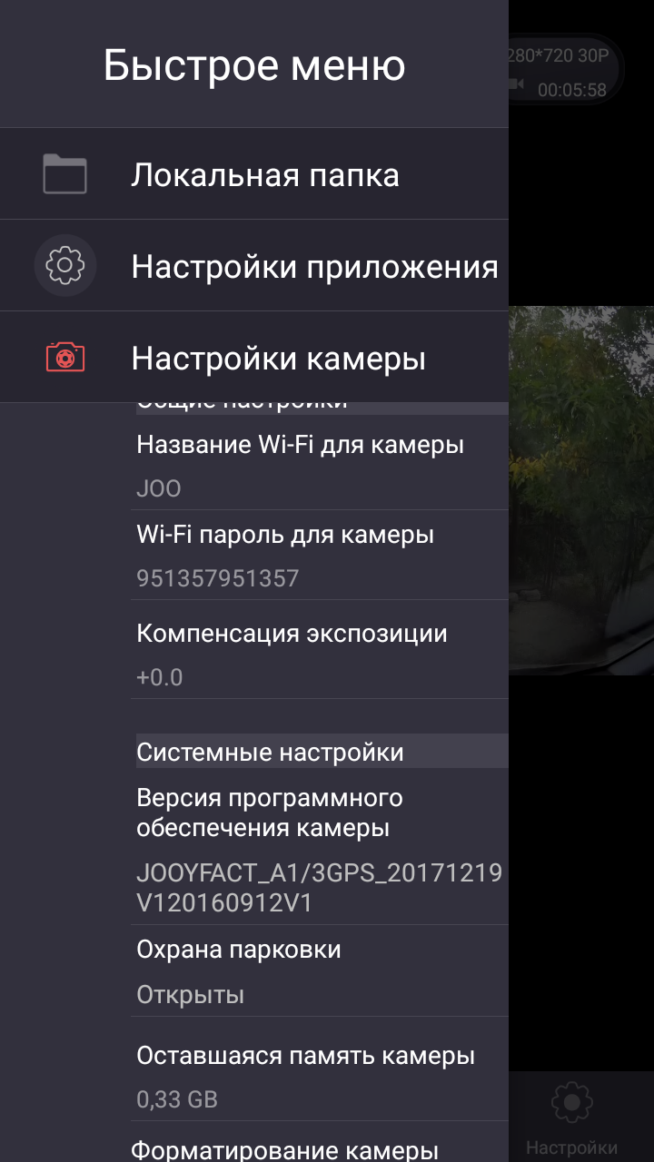This screenshot has width=654, height=1162.
Task: Open Охрана парковки option
Action: pos(320,970)
